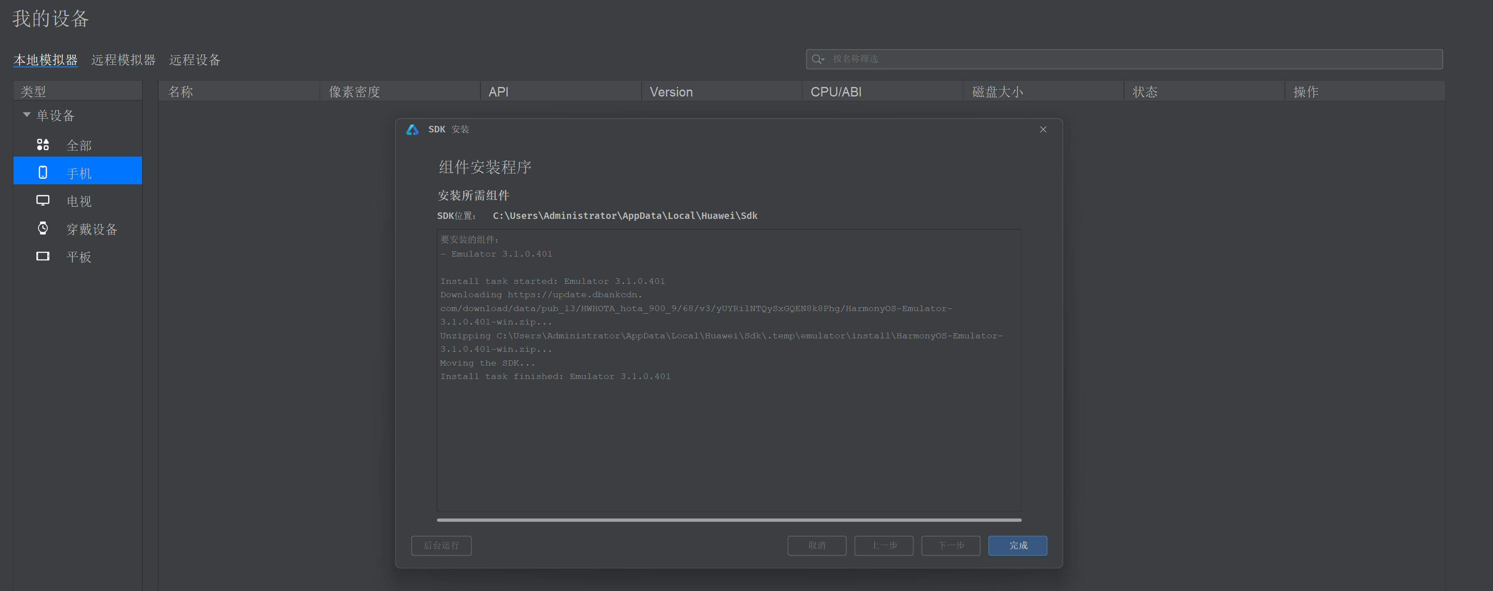This screenshot has width=1493, height=591.
Task: Click the DevEco logo in SDK dialog
Action: point(412,130)
